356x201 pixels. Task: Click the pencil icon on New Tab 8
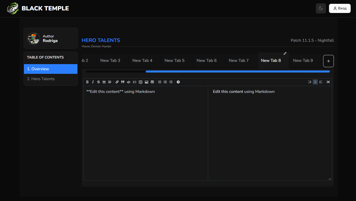click(285, 53)
